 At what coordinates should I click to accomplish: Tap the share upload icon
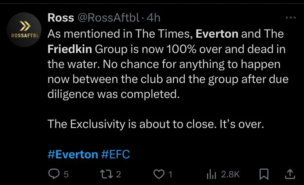point(290,174)
